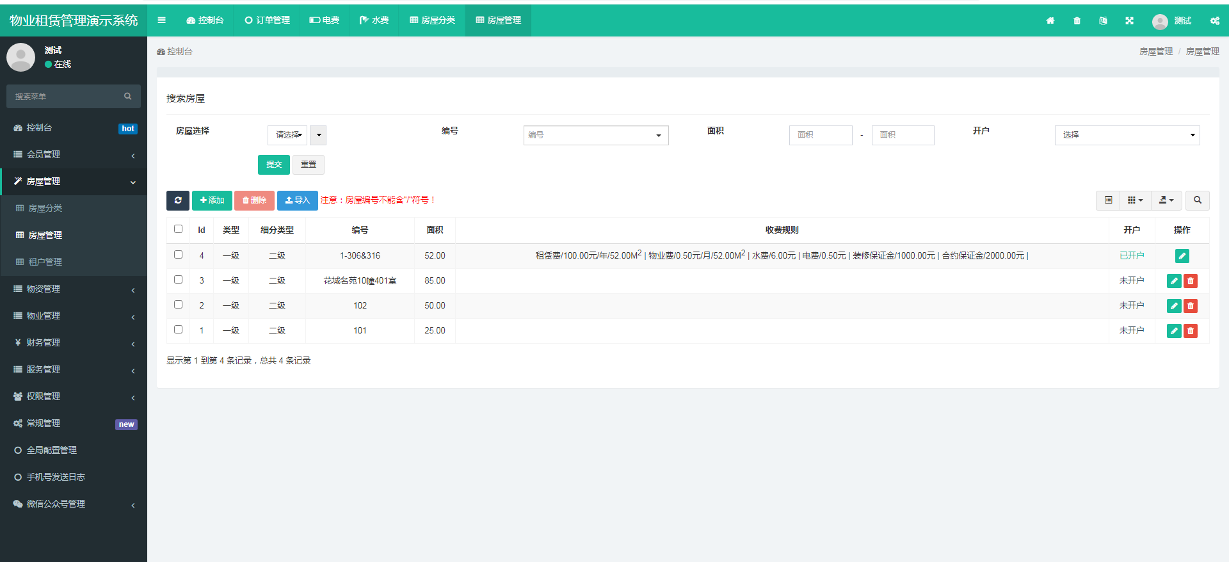Open the column display dropdown in toolbar

pyautogui.click(x=1135, y=200)
